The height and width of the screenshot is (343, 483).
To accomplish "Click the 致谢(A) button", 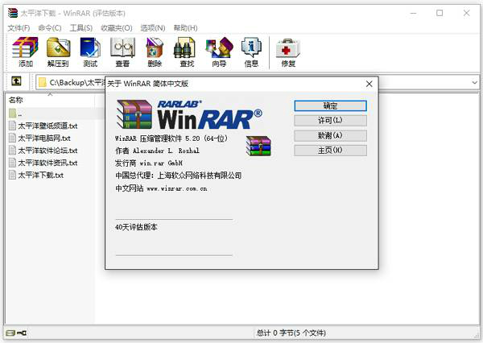I will pyautogui.click(x=330, y=135).
